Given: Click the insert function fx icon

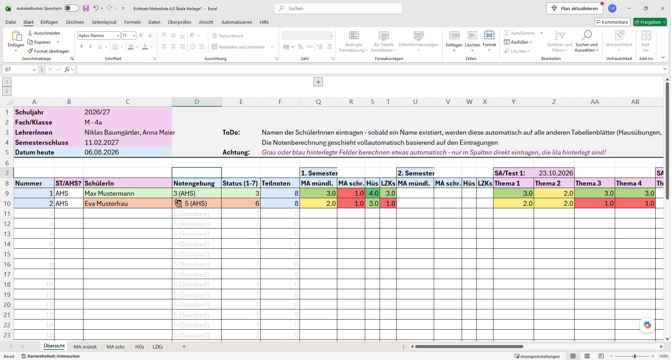Looking at the screenshot, I should pos(67,69).
